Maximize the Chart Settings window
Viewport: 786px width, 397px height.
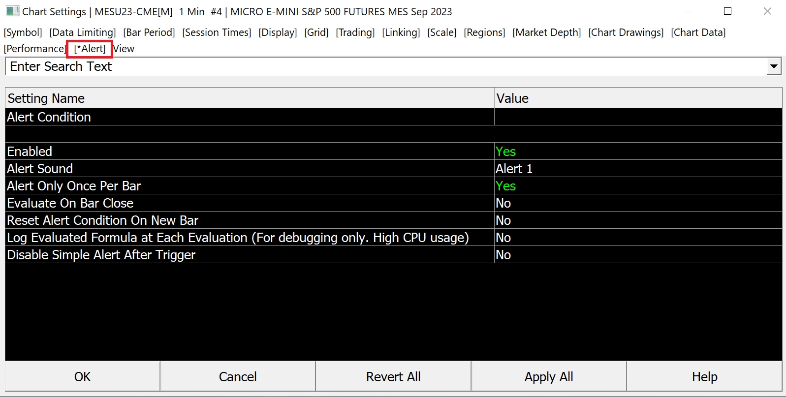tap(727, 11)
